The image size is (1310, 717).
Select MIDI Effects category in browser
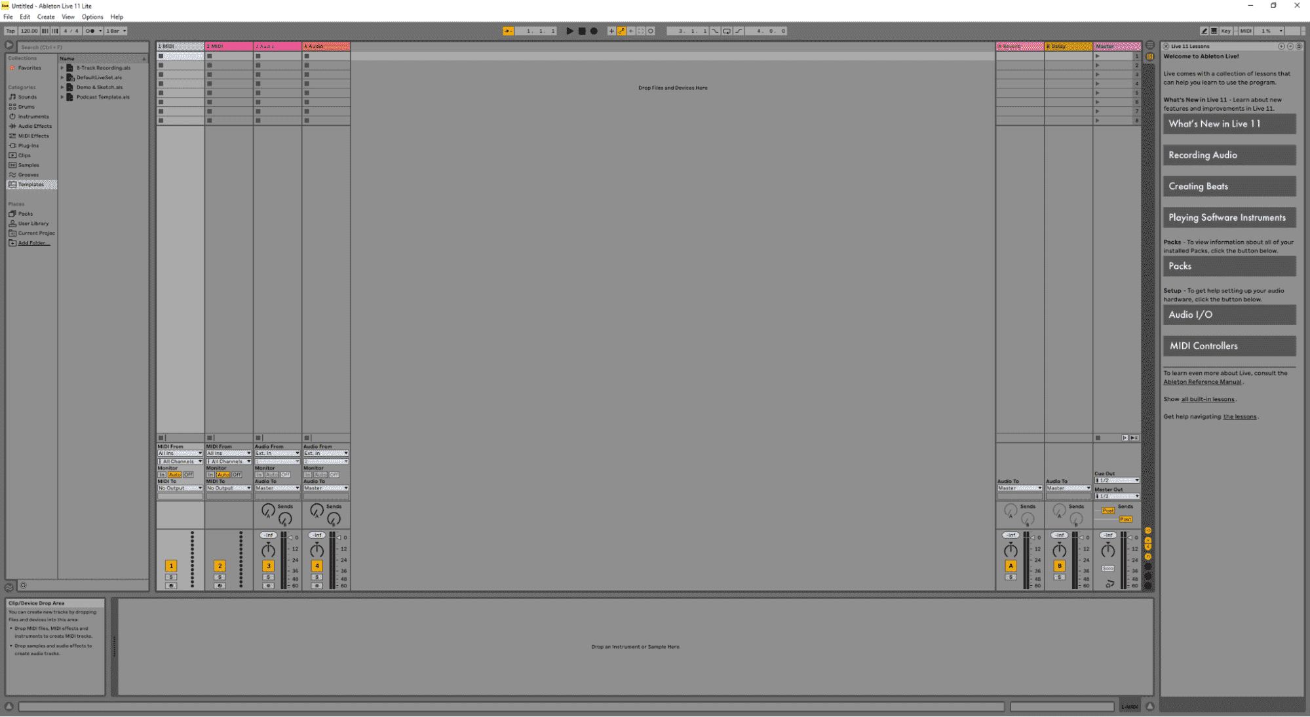33,136
